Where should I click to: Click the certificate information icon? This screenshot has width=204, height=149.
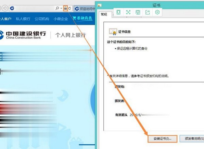tap(113, 32)
